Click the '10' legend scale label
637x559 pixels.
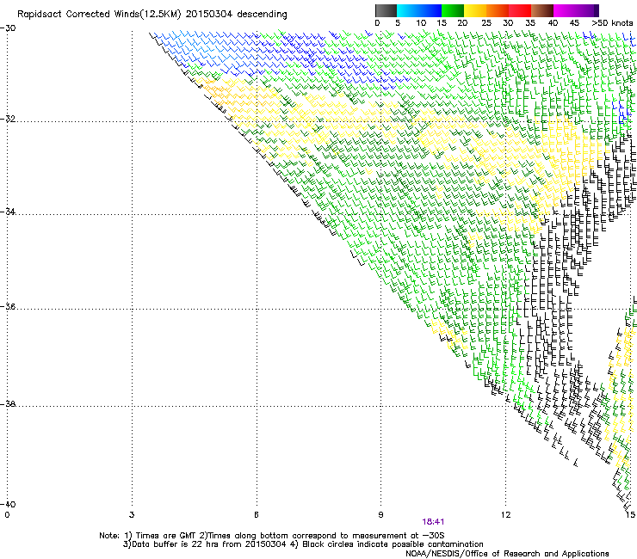[x=421, y=23]
